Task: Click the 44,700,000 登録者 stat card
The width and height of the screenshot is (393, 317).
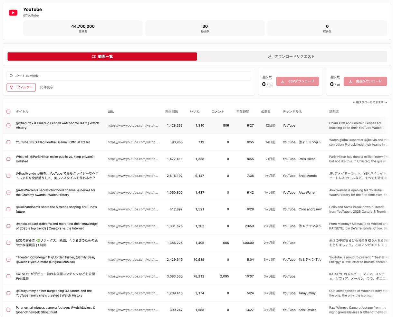Action: point(83,28)
